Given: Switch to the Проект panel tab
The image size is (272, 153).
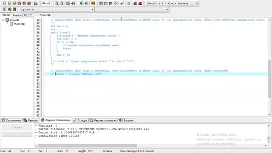Looking at the screenshot, I should (6, 15).
